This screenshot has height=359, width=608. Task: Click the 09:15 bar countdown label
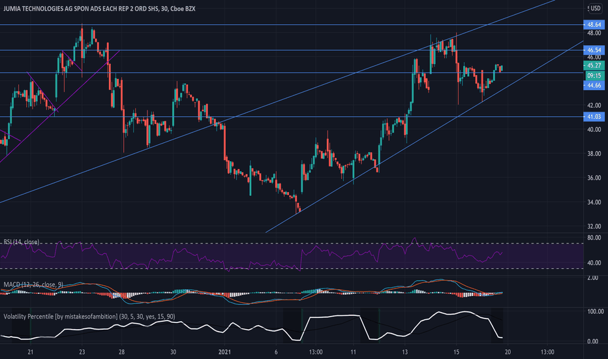pyautogui.click(x=594, y=76)
